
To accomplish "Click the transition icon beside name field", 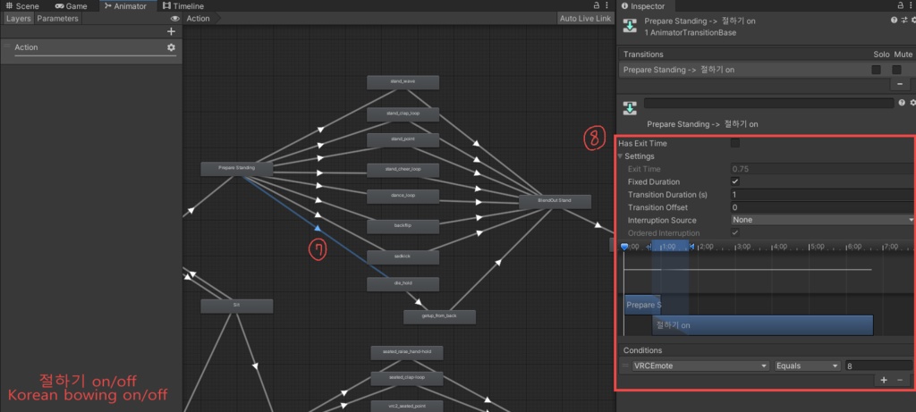I will pyautogui.click(x=630, y=108).
